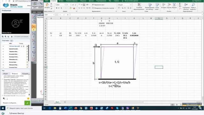Image resolution: width=204 pixels, height=115 pixels.
Task: Open File Explorer from taskbar
Action: tap(55, 108)
